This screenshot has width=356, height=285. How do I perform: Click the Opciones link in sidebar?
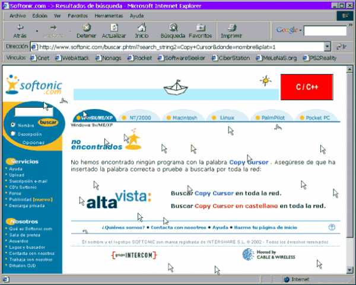coord(33,143)
